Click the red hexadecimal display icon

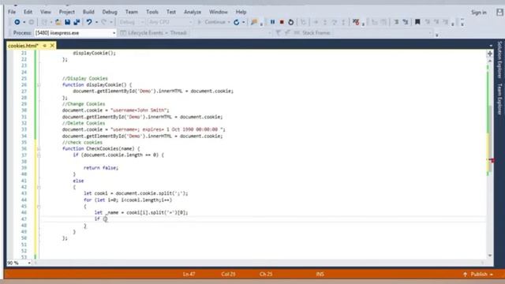point(356,22)
